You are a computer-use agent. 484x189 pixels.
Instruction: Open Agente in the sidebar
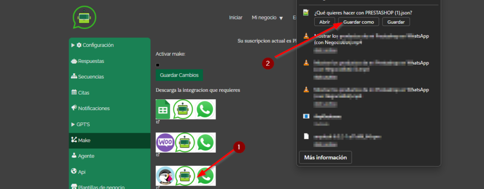point(83,156)
